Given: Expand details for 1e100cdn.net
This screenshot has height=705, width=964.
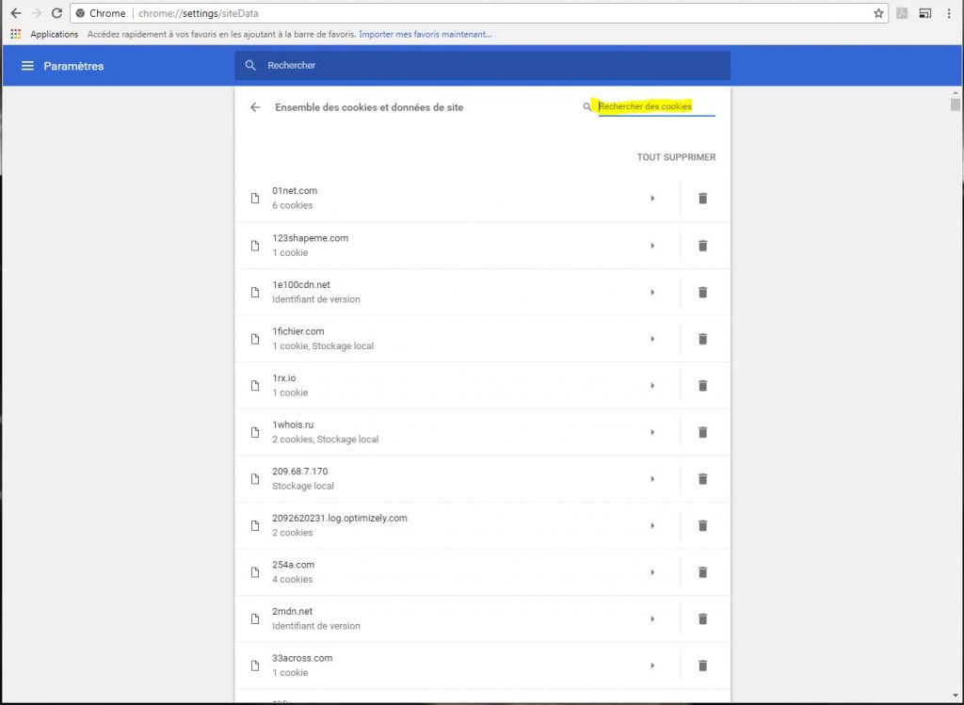Looking at the screenshot, I should [652, 293].
